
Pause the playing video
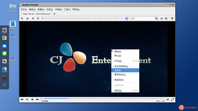(x=27, y=99)
